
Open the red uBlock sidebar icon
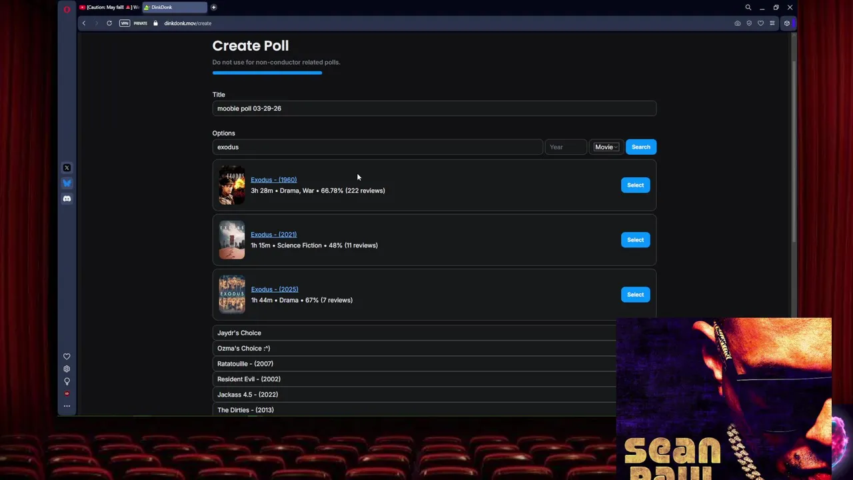pos(67,393)
